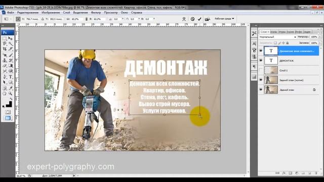
Task: Swap foreground and background colors
Action: point(11,99)
